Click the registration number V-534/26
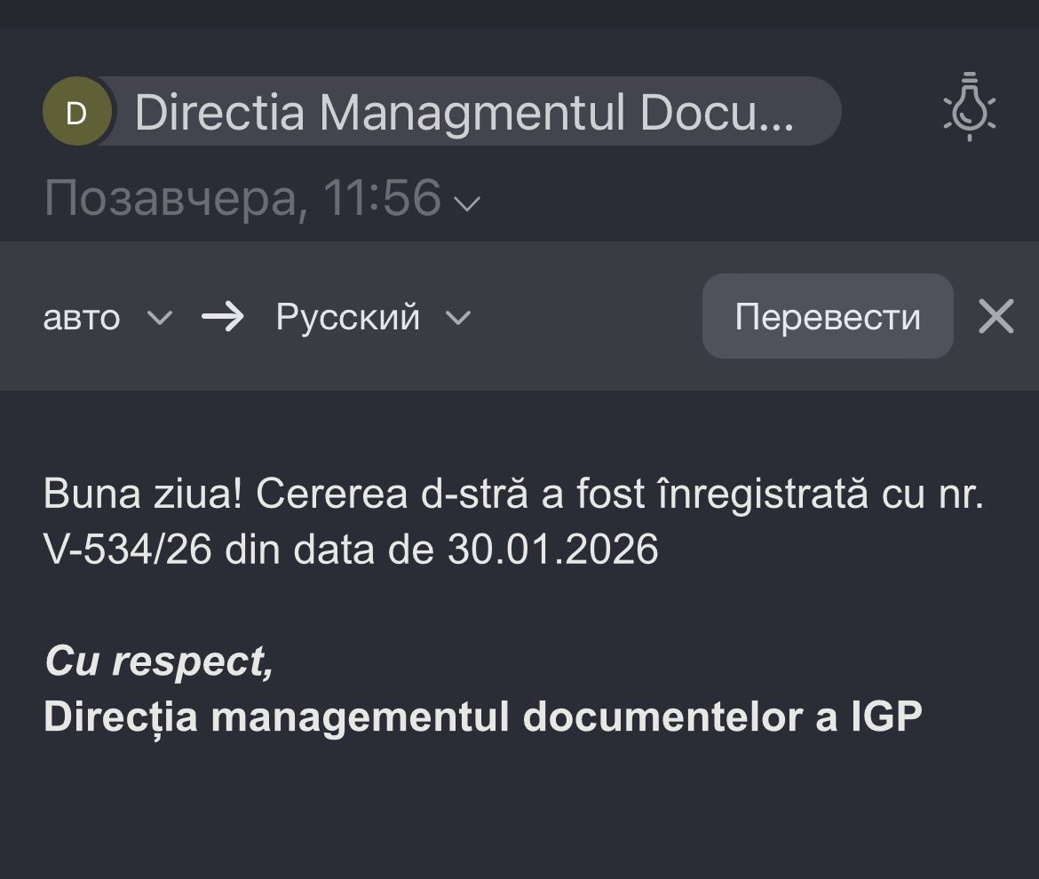The width and height of the screenshot is (1039, 879). [x=127, y=550]
